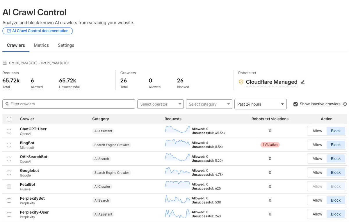
Task: Select the PerplexityBot row checkbox
Action: pos(9,201)
